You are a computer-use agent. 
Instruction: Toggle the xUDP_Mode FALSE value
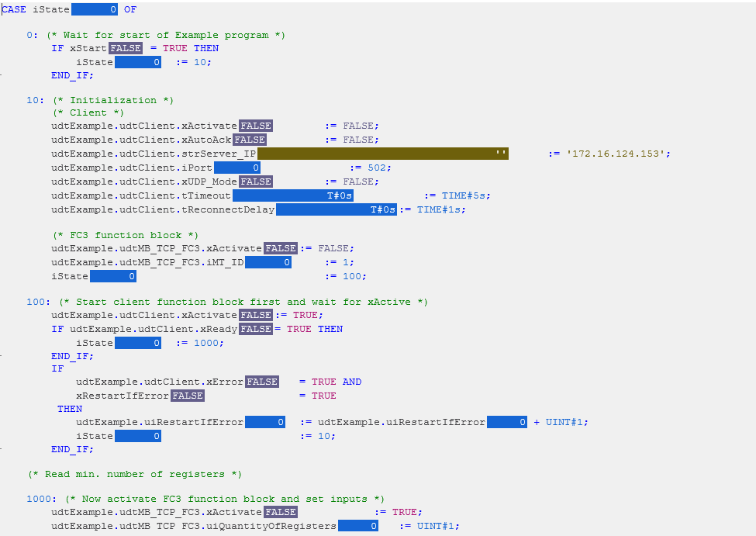(255, 182)
